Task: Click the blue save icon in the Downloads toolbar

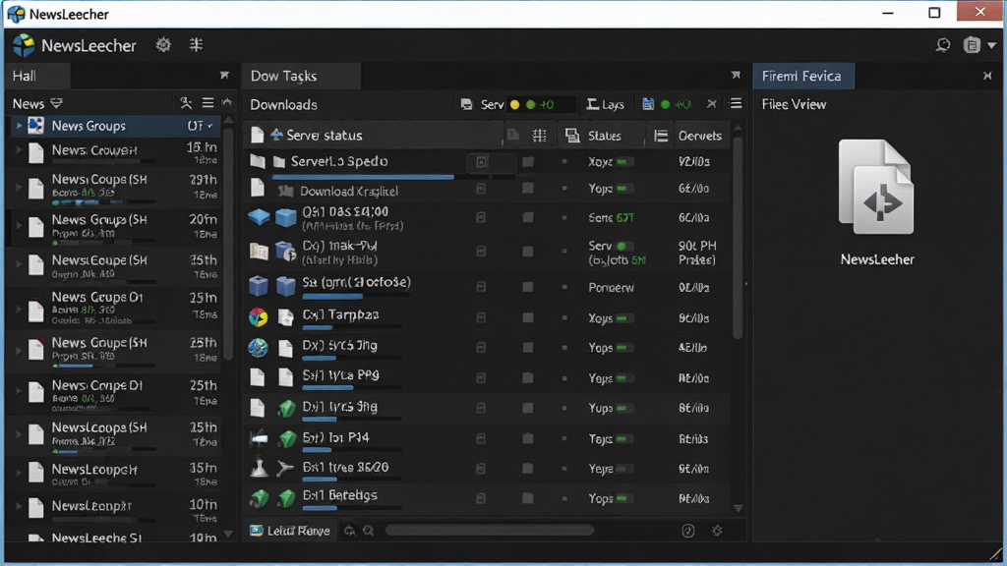Action: [x=648, y=104]
